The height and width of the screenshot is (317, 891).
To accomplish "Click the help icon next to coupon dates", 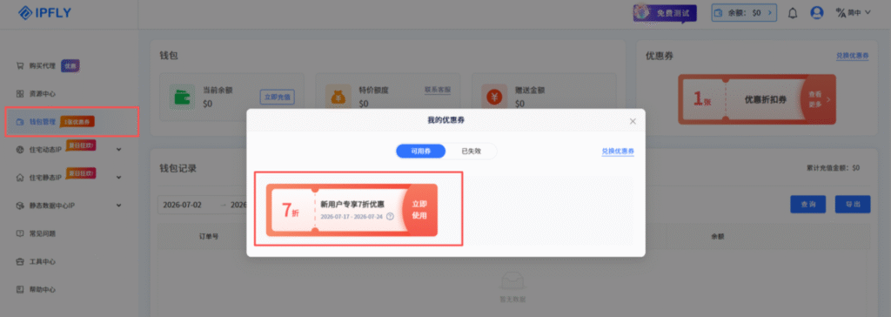I will coord(390,217).
